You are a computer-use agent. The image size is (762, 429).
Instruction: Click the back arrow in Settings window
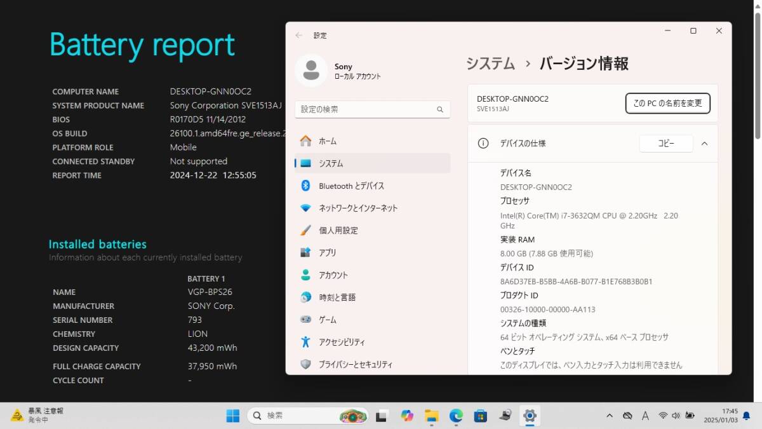point(299,36)
